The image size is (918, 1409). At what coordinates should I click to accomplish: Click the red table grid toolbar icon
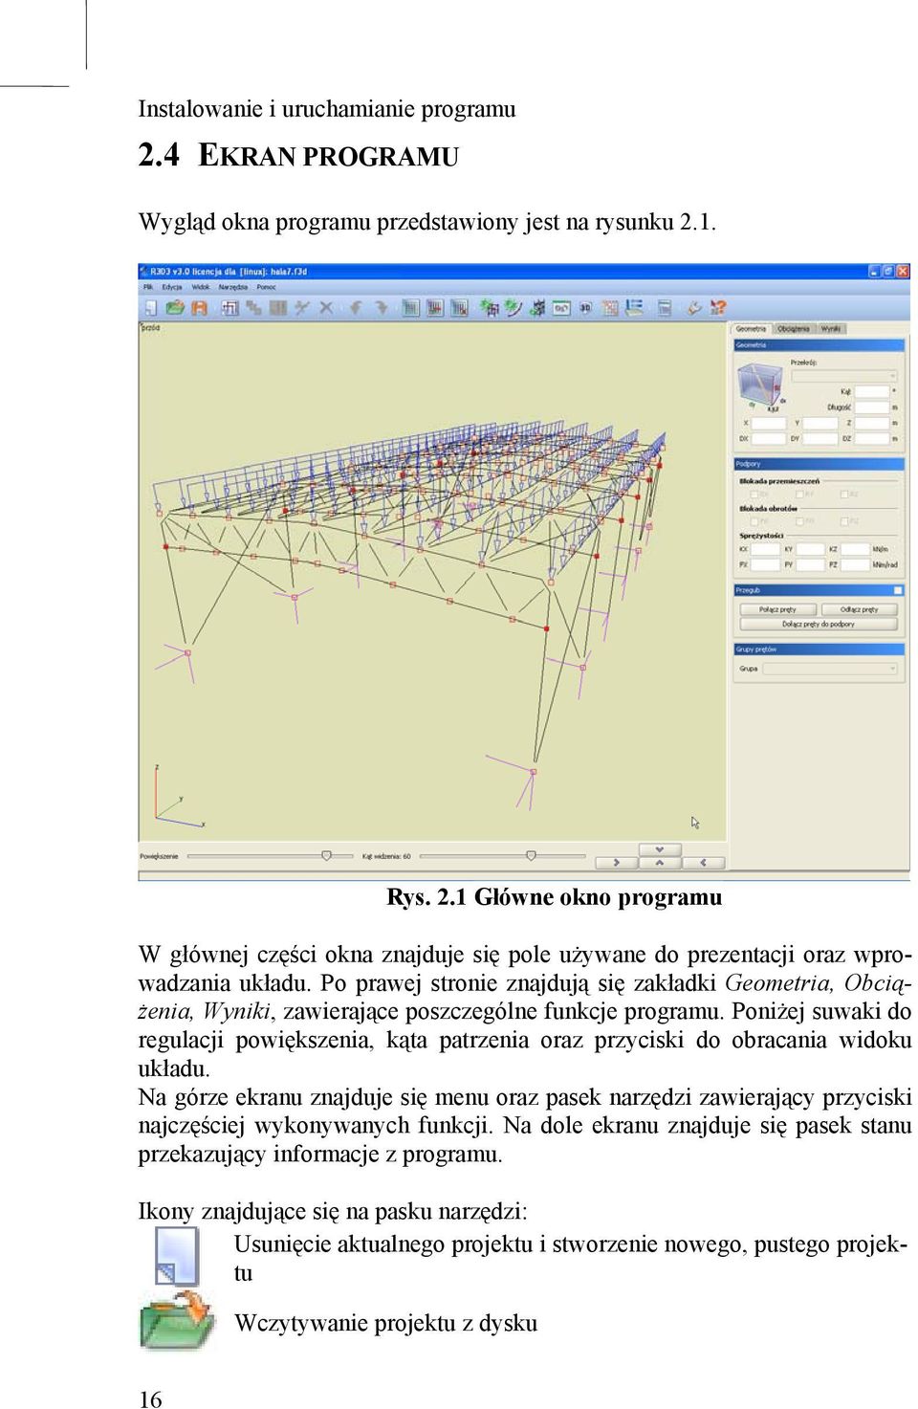[610, 308]
